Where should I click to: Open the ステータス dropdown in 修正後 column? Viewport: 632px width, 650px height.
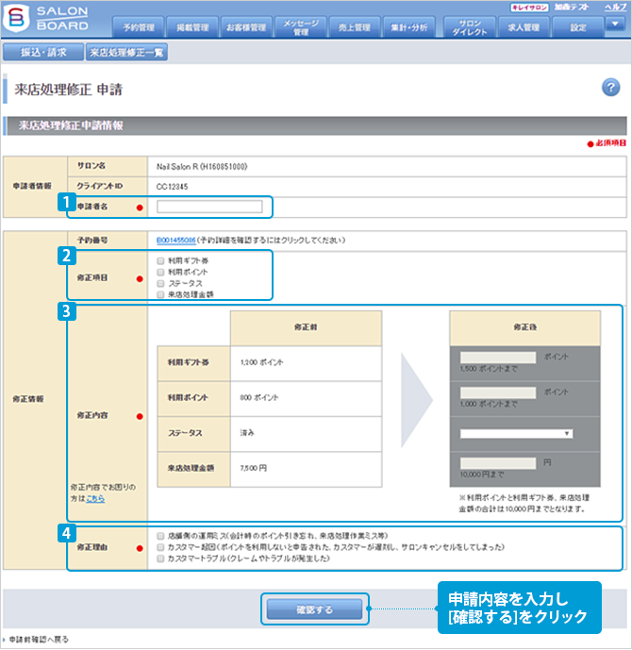[x=517, y=433]
